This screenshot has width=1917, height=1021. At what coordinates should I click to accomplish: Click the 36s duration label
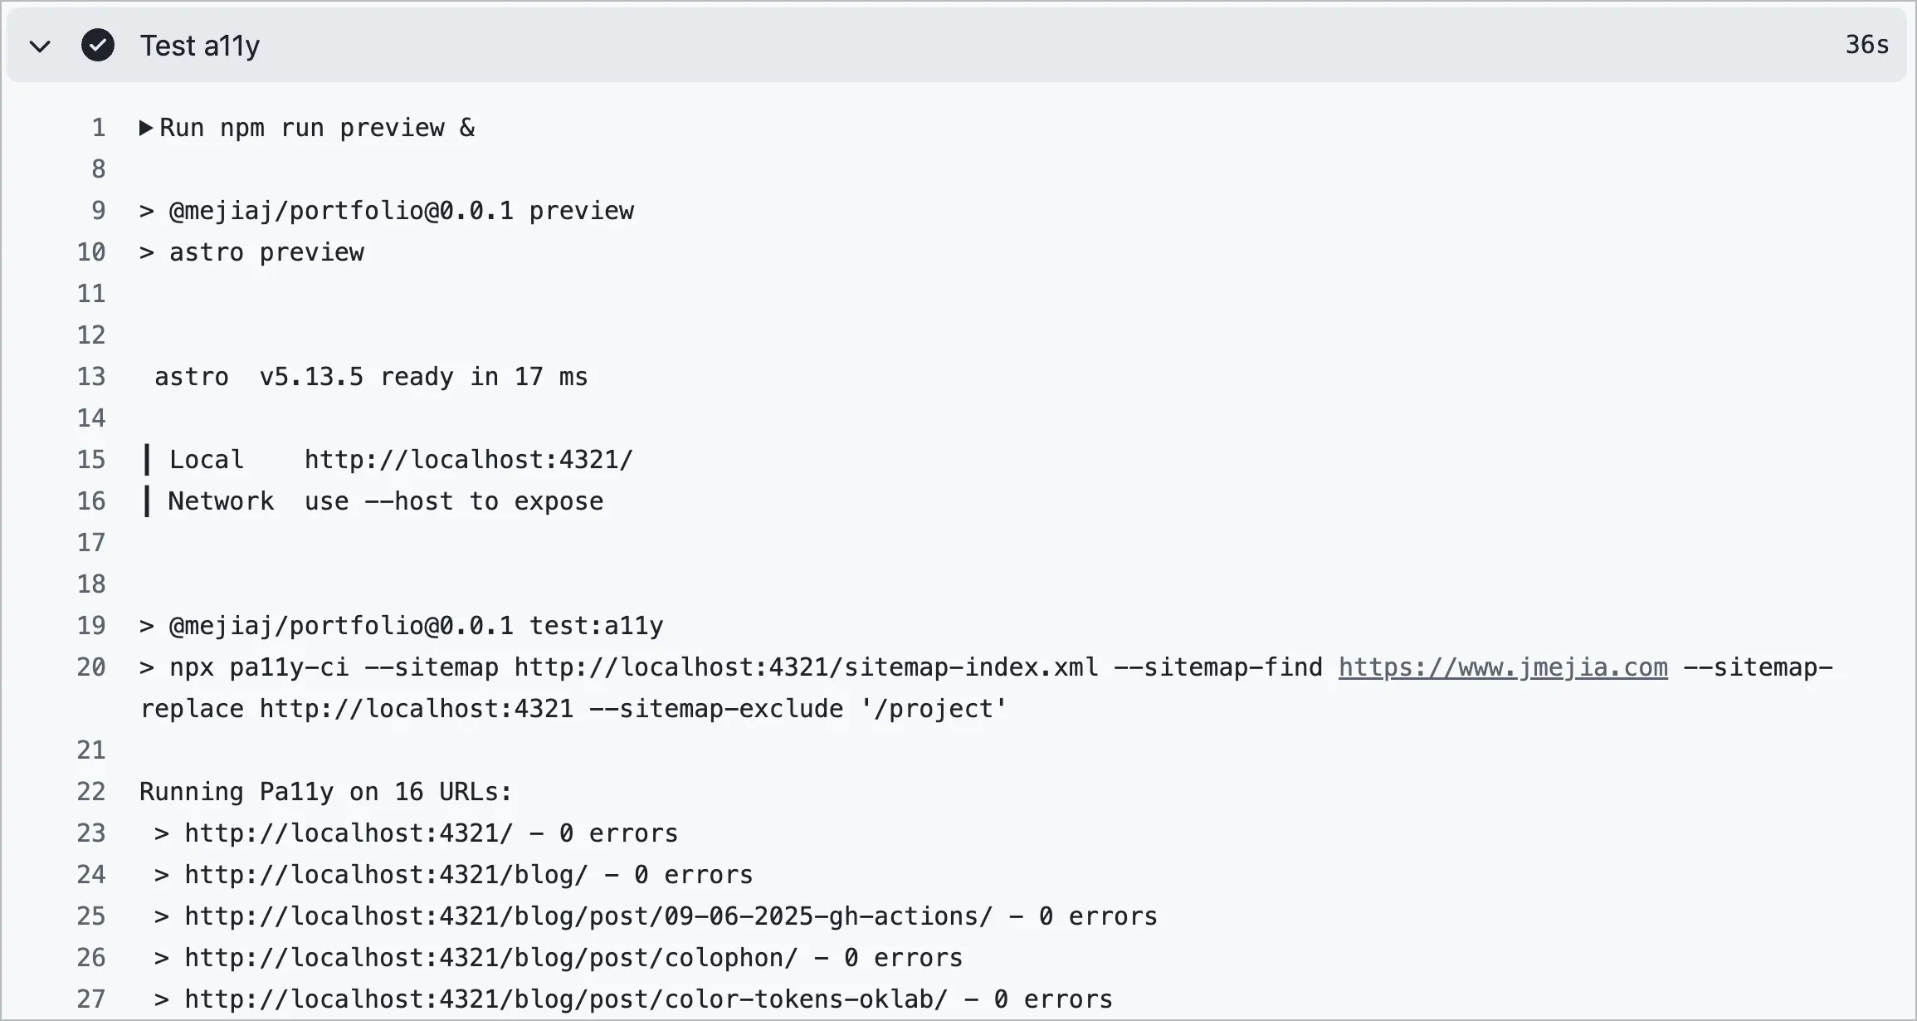click(x=1866, y=45)
